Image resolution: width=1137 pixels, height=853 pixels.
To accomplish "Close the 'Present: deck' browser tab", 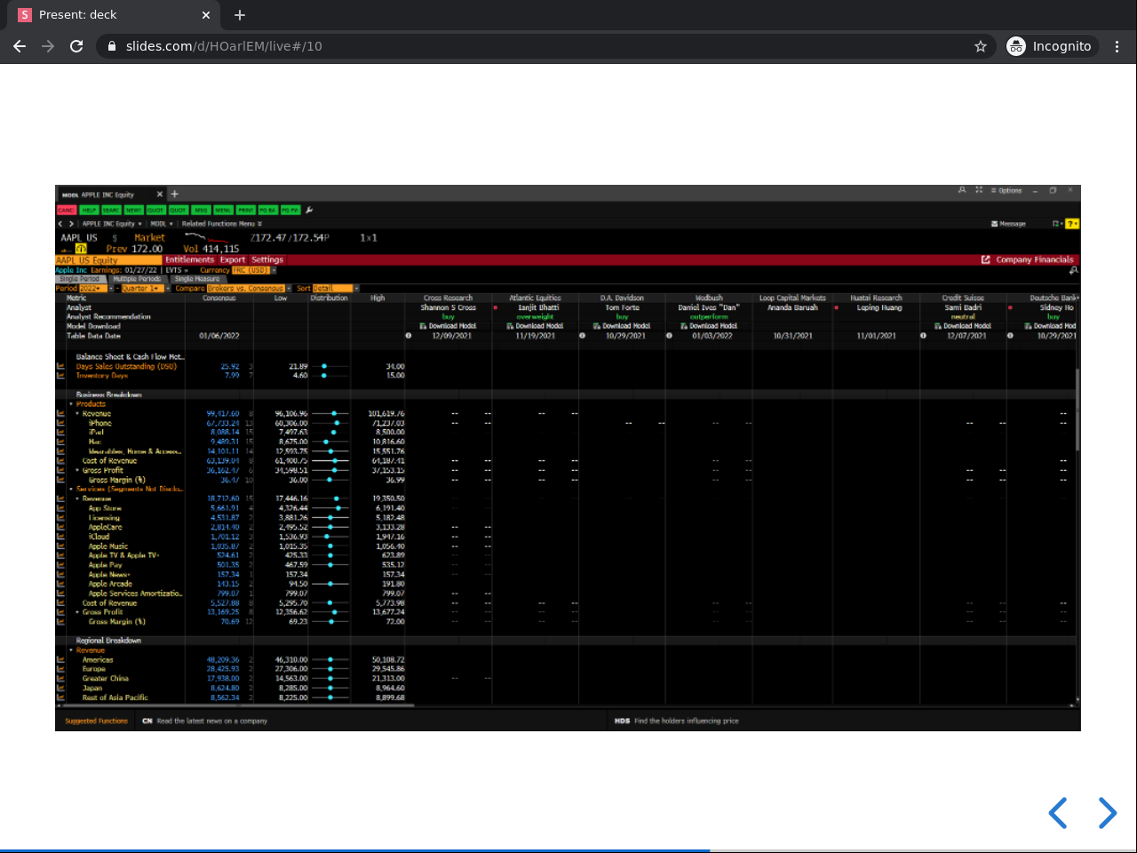I will [x=206, y=15].
